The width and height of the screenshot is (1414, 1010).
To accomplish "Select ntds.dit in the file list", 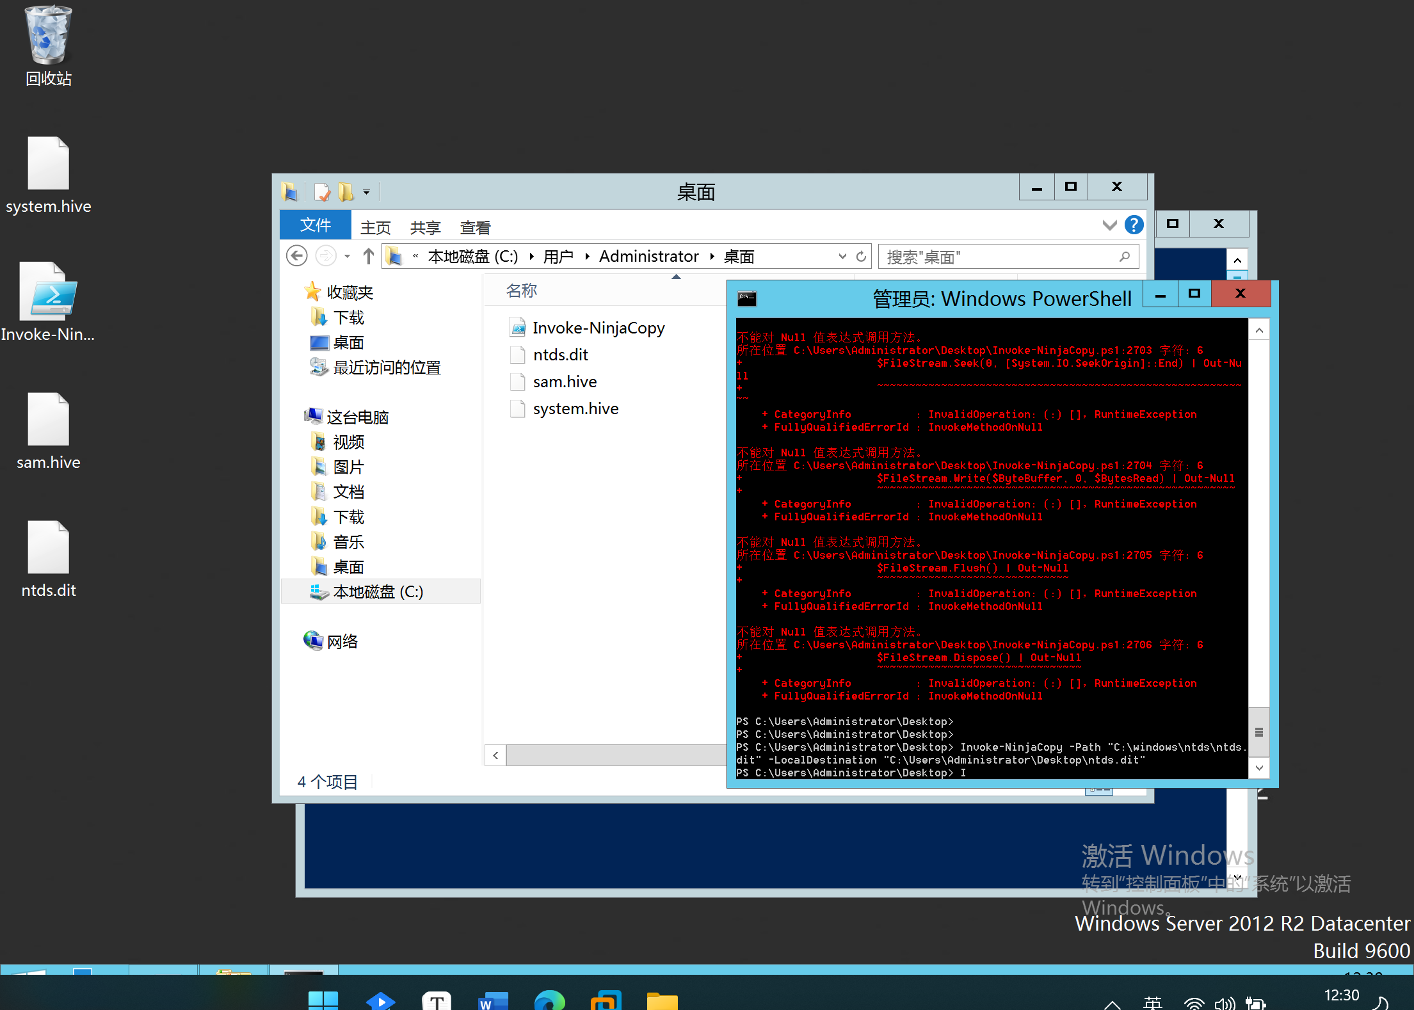I will (x=560, y=355).
